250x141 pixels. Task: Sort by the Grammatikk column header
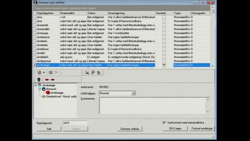[x=73, y=13]
